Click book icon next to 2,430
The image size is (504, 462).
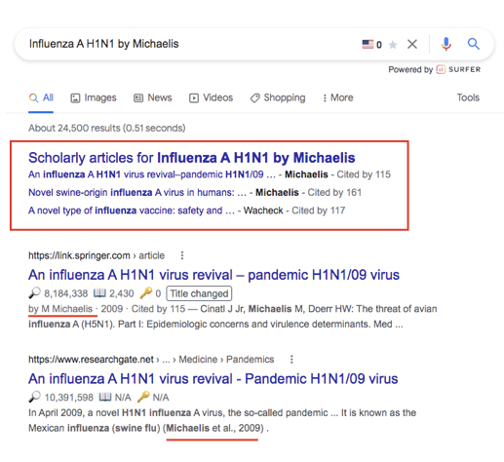coord(99,293)
